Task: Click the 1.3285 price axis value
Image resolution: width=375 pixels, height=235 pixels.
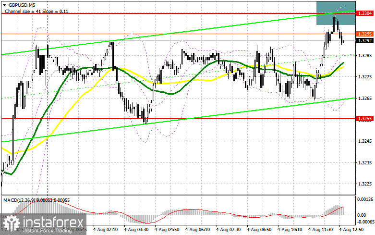Action: (x=365, y=56)
